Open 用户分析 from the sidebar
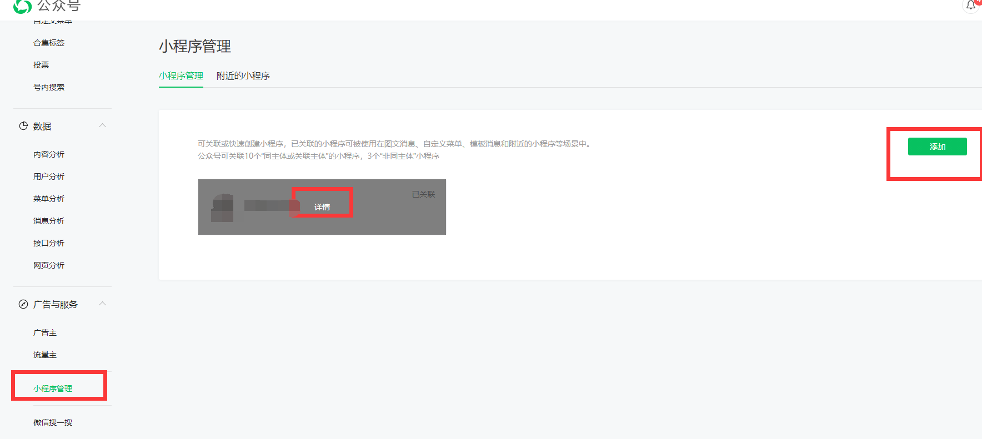The height and width of the screenshot is (439, 982). (x=49, y=176)
